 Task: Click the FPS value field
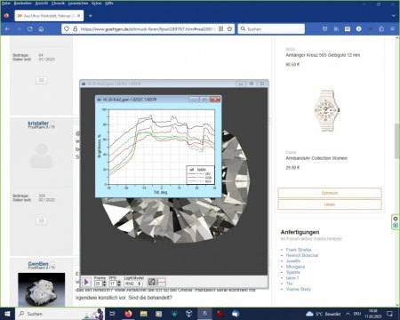[113, 284]
